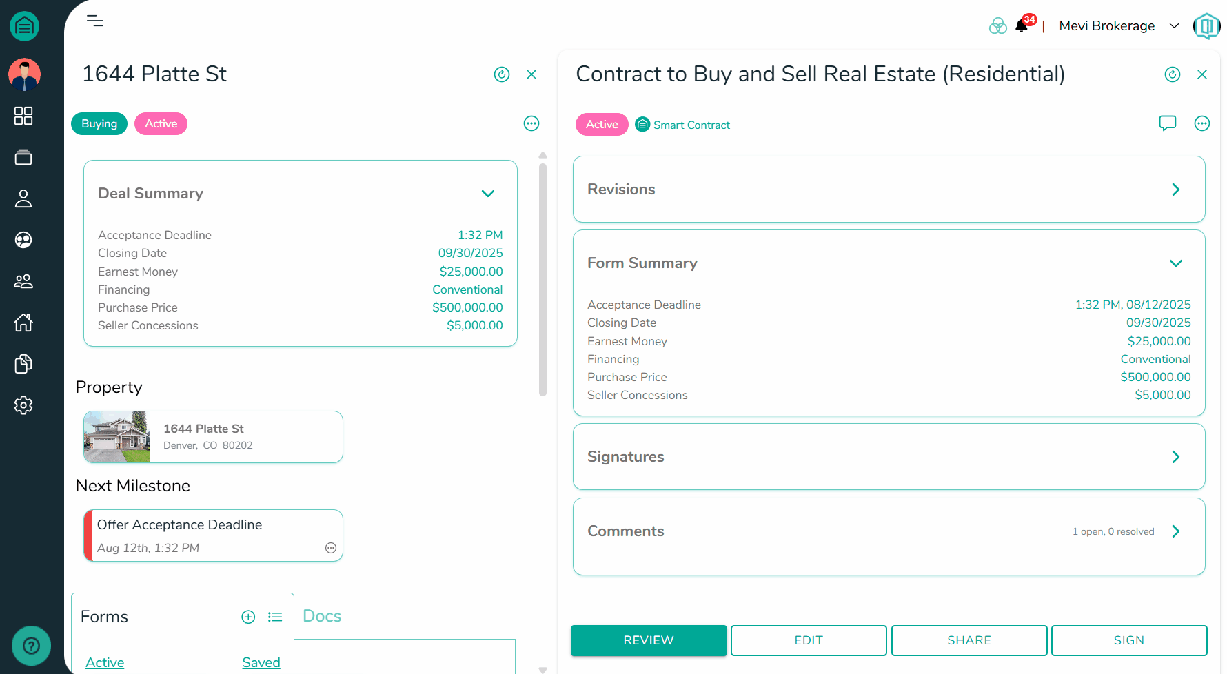Screen dimensions: 1227x674
Task: Select the Saved forms link
Action: click(261, 662)
